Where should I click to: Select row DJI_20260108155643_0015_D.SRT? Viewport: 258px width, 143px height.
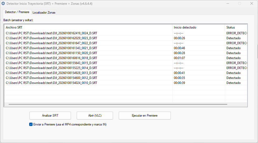click(51, 63)
